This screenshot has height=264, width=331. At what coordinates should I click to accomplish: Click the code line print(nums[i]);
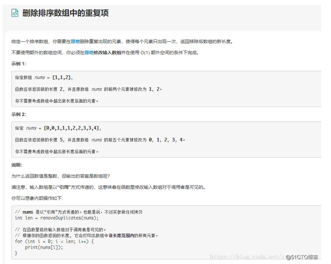point(44,247)
